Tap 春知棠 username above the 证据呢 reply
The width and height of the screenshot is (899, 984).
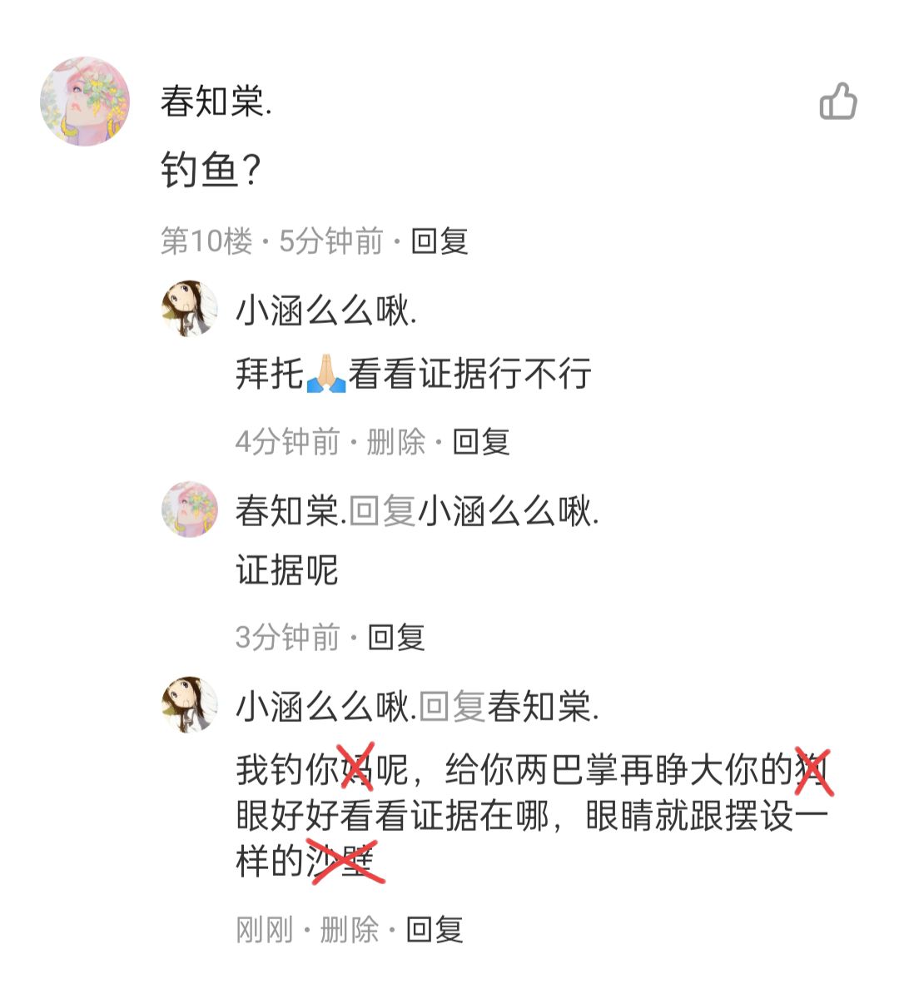pyautogui.click(x=291, y=511)
